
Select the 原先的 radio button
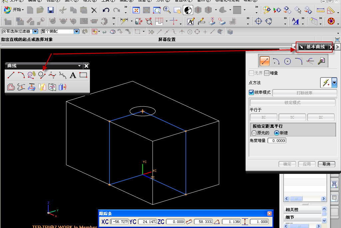254,133
